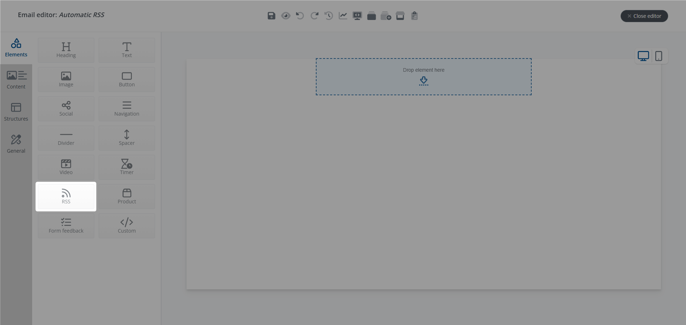This screenshot has height=325, width=686.
Task: Choose the Timer element tile
Action: coord(127,167)
